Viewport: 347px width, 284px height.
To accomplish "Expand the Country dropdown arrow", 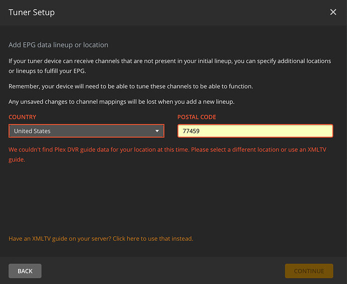I will point(157,131).
